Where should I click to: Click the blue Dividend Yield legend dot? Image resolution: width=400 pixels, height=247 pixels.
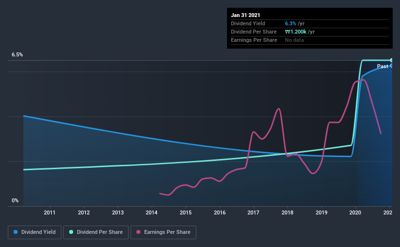16,232
